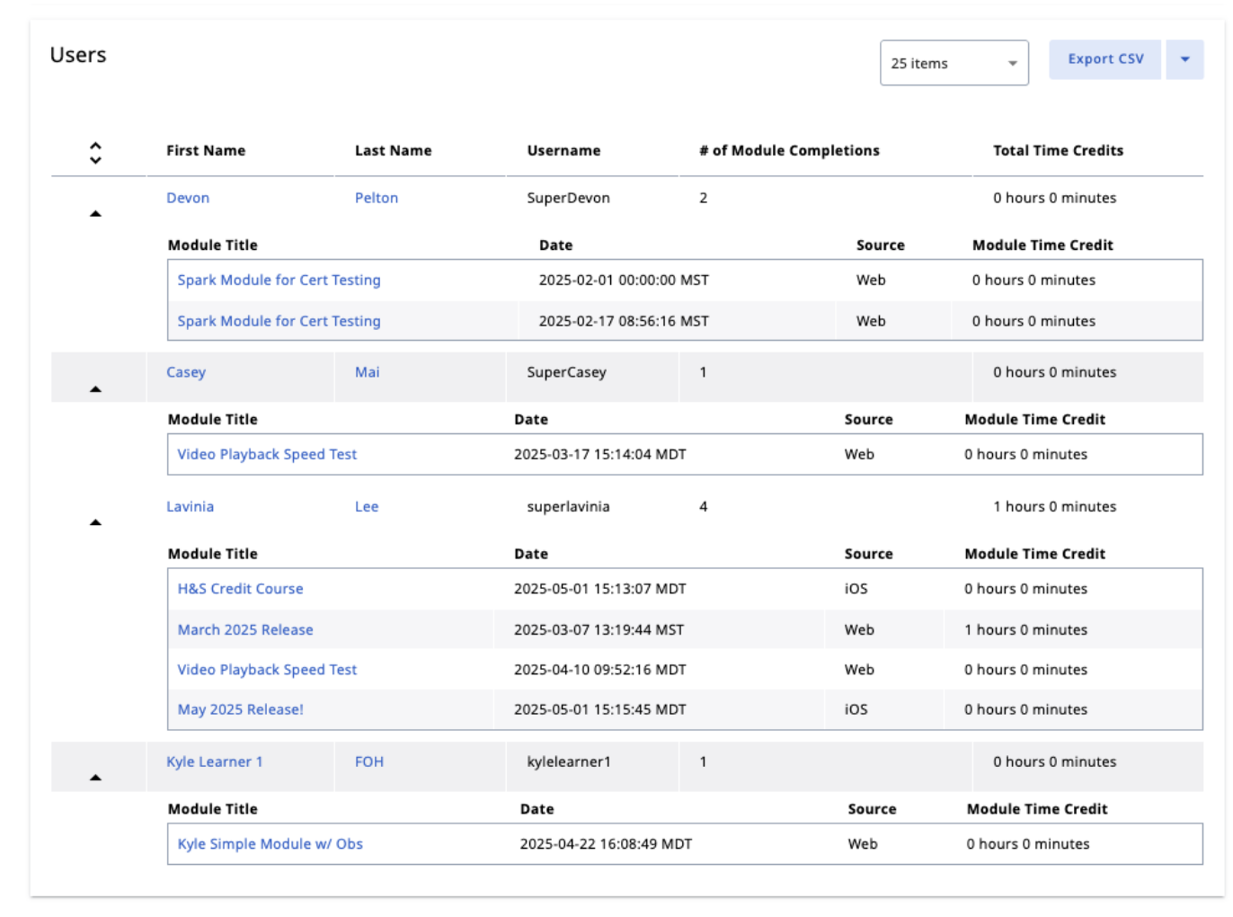
Task: Open March 2025 Release module link
Action: tap(245, 630)
